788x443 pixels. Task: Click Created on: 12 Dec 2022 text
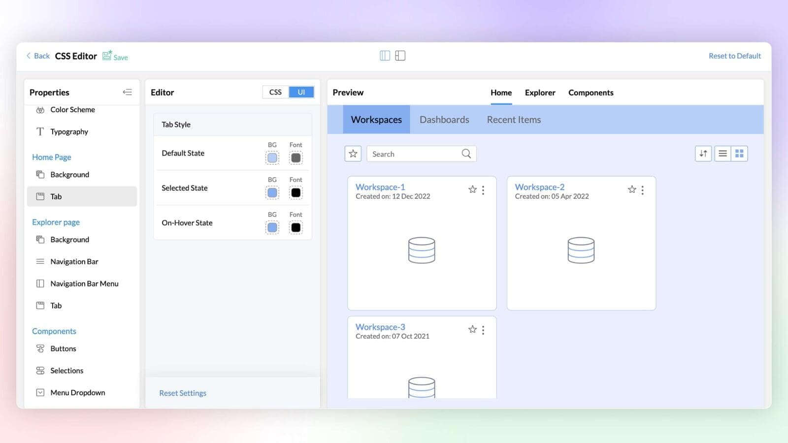click(x=393, y=196)
